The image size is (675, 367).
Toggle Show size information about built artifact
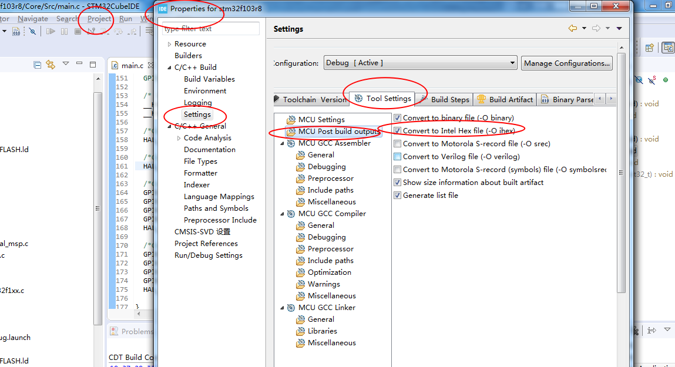[397, 183]
